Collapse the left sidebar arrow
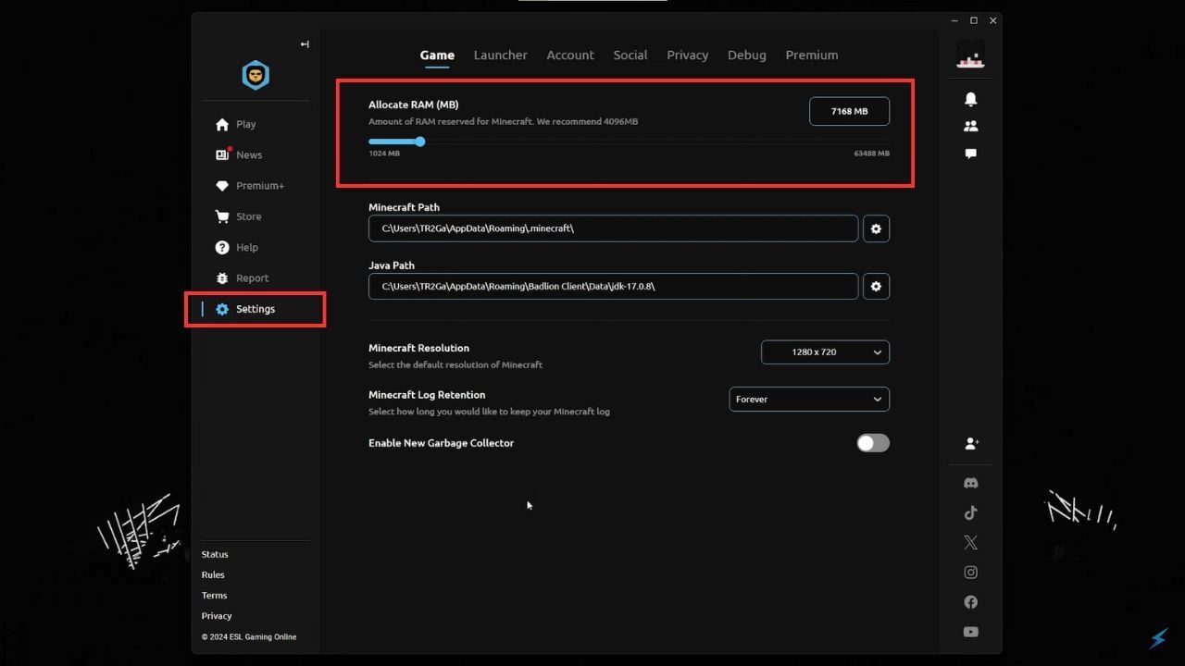This screenshot has height=666, width=1185. tap(305, 44)
